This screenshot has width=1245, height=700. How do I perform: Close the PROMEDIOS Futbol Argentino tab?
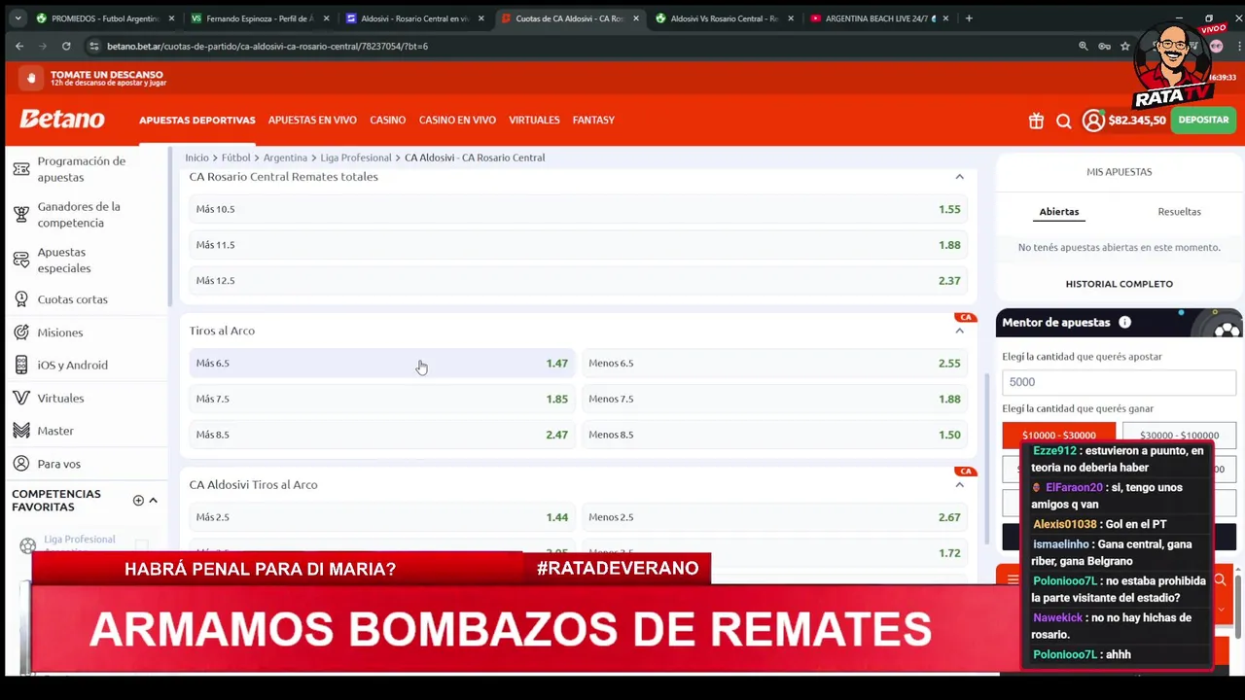pyautogui.click(x=171, y=18)
